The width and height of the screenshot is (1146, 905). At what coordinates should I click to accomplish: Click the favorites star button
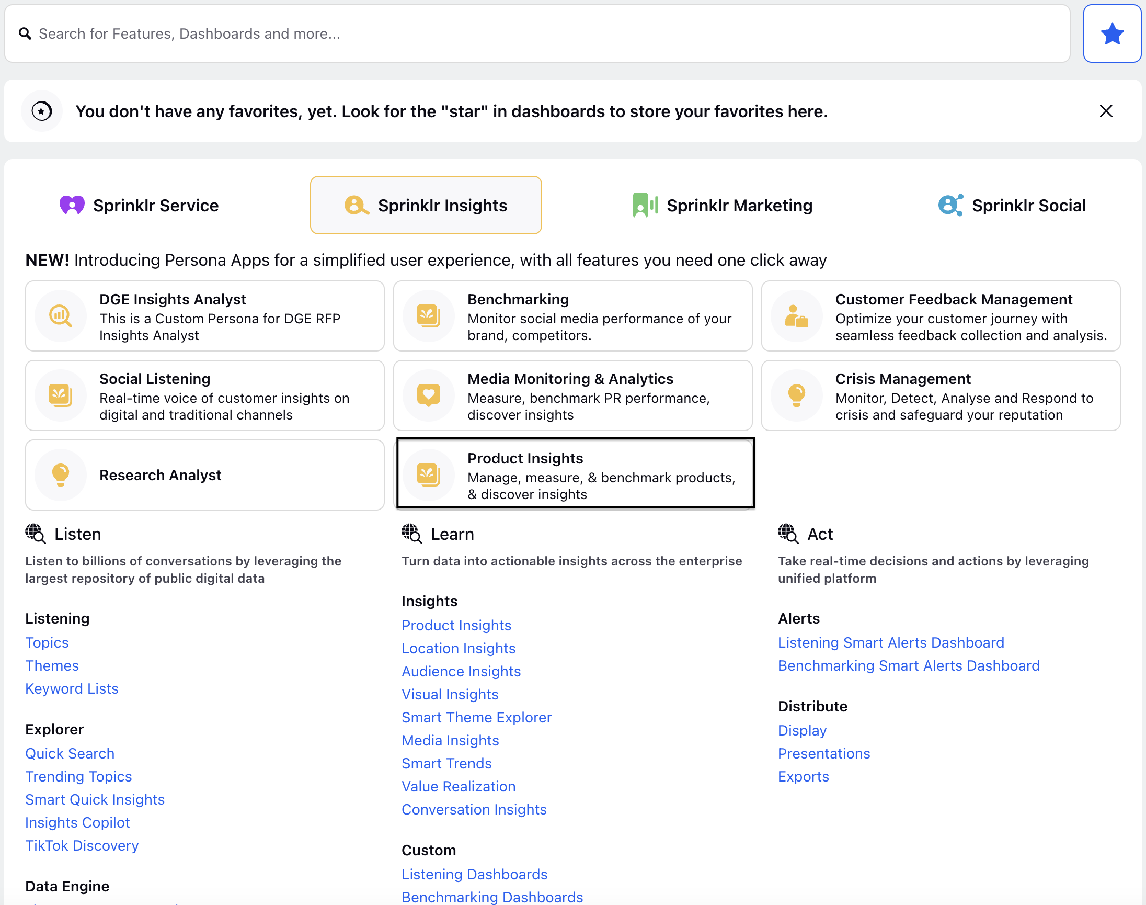point(1111,33)
